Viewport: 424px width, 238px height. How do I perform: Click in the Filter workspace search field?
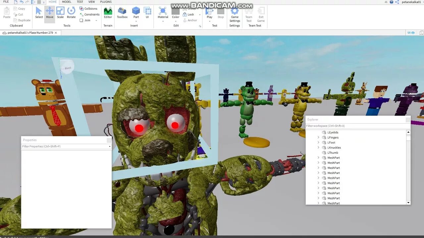[358, 126]
